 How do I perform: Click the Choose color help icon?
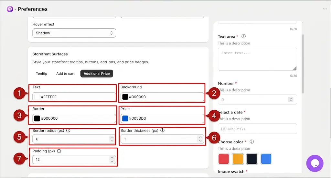tap(251, 142)
